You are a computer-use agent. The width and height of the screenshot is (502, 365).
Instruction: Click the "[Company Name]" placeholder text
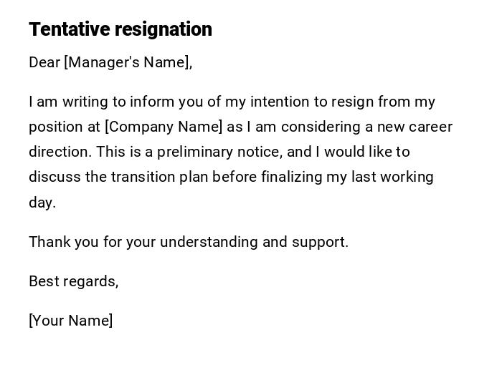click(164, 127)
